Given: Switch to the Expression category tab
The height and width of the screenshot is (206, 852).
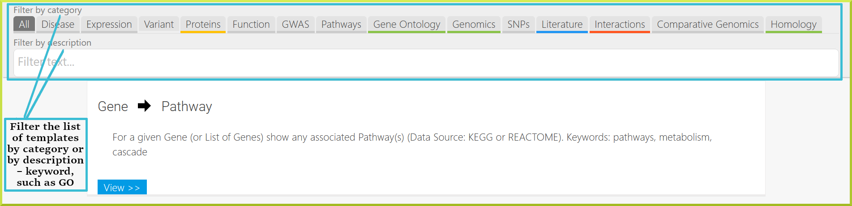Looking at the screenshot, I should click(x=109, y=25).
